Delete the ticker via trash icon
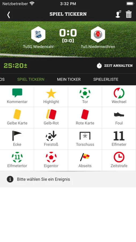 tap(129, 14)
